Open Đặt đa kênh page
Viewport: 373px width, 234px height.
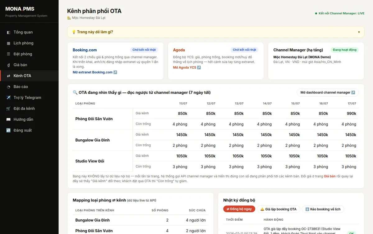tap(29, 109)
